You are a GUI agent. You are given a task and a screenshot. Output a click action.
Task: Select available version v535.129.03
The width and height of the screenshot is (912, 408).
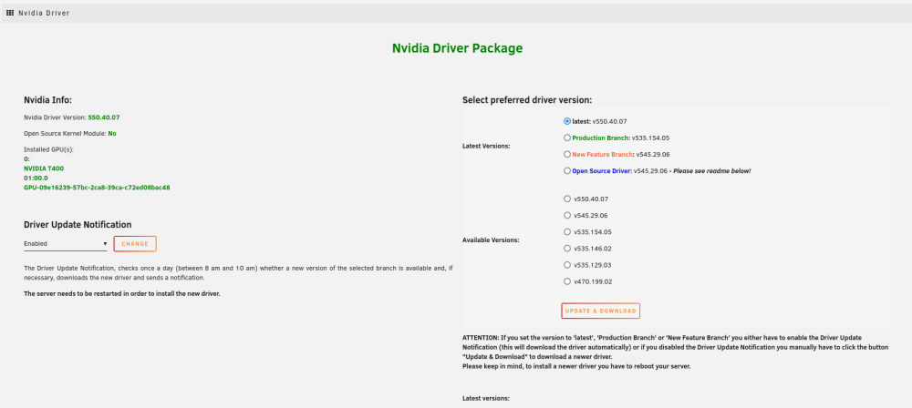(567, 264)
